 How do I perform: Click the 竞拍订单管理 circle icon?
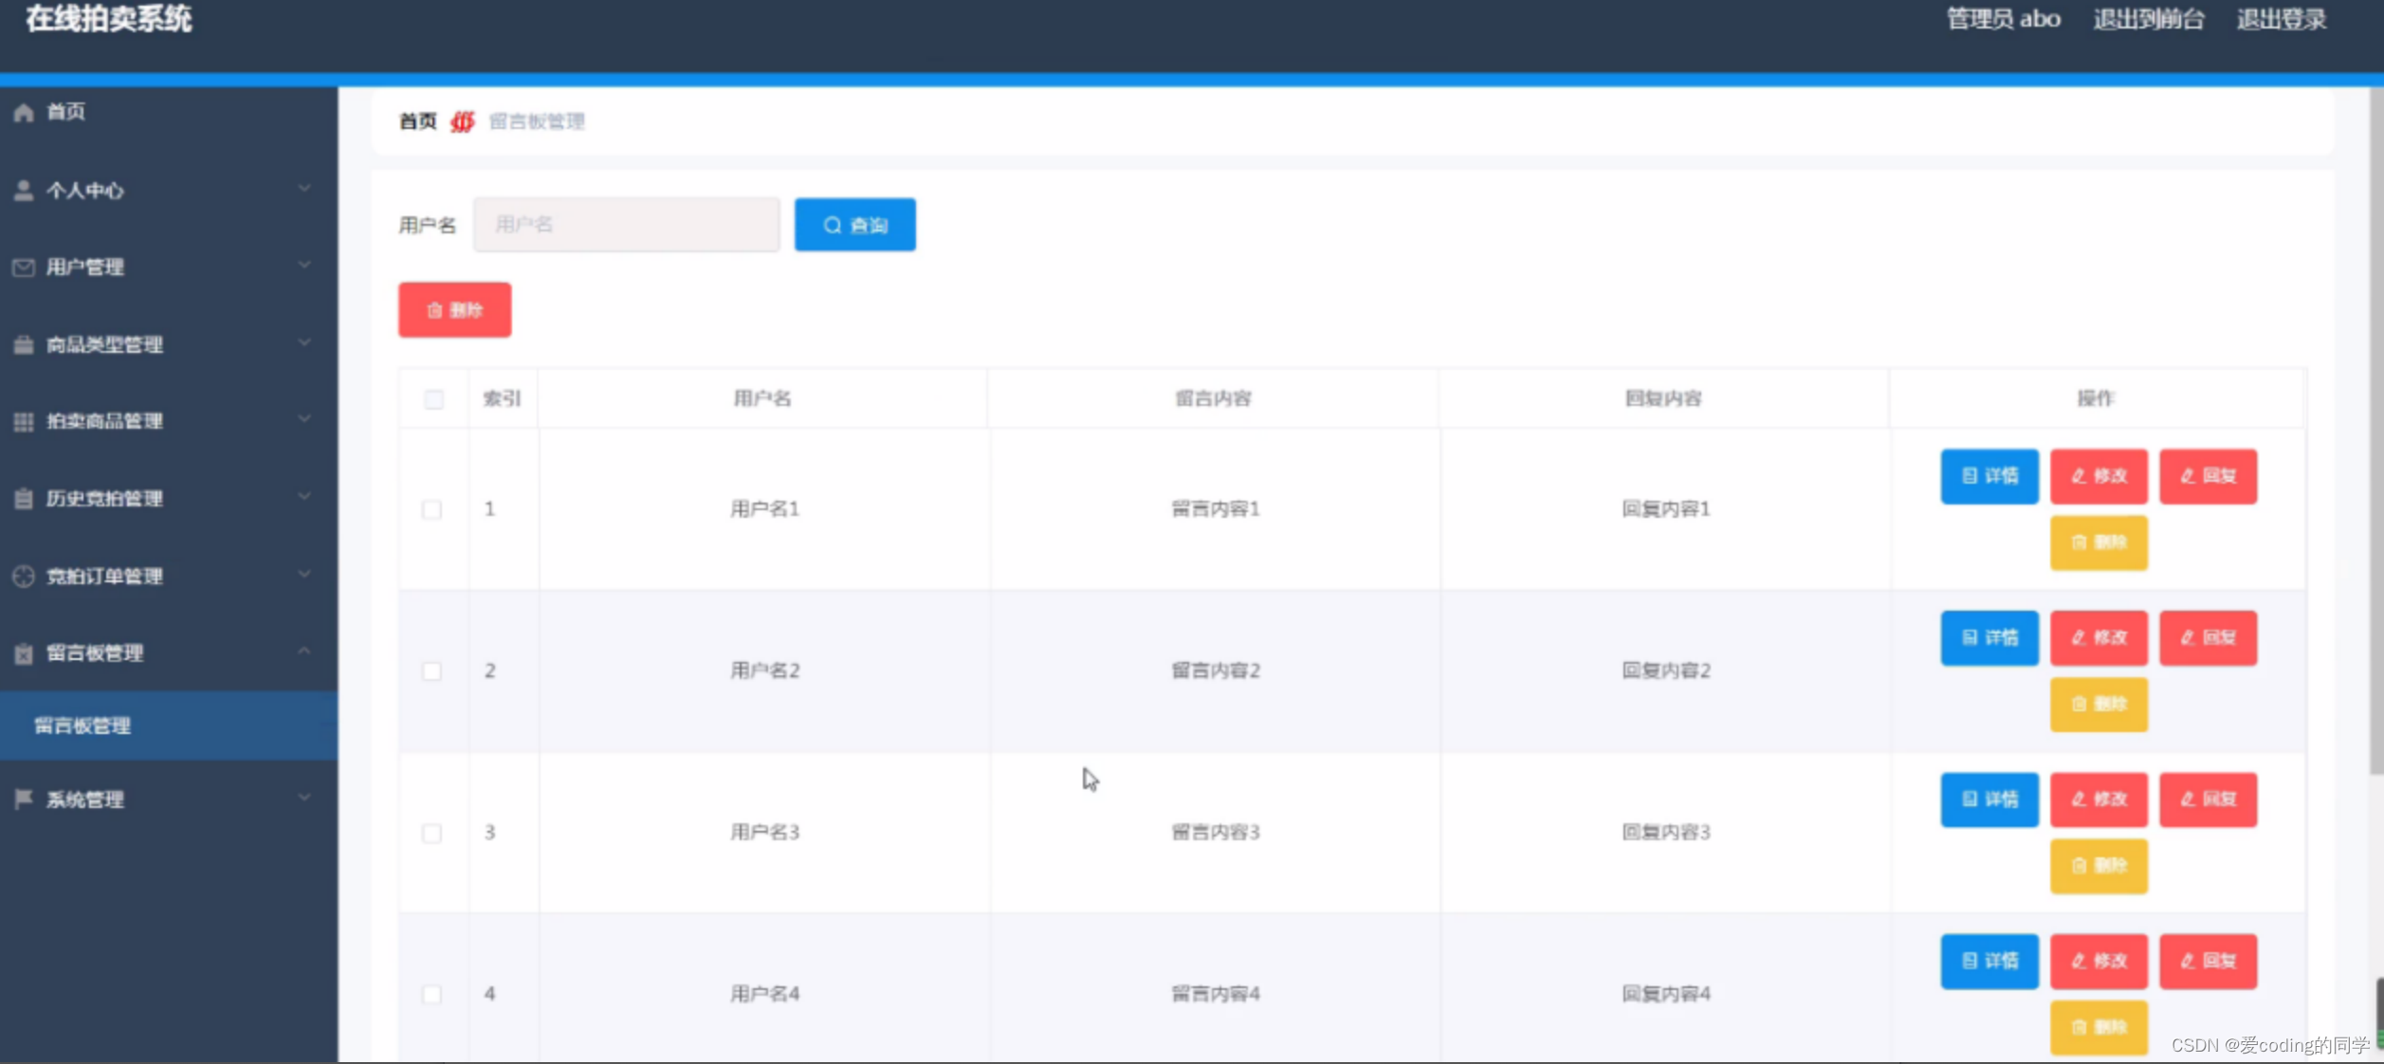[x=24, y=576]
